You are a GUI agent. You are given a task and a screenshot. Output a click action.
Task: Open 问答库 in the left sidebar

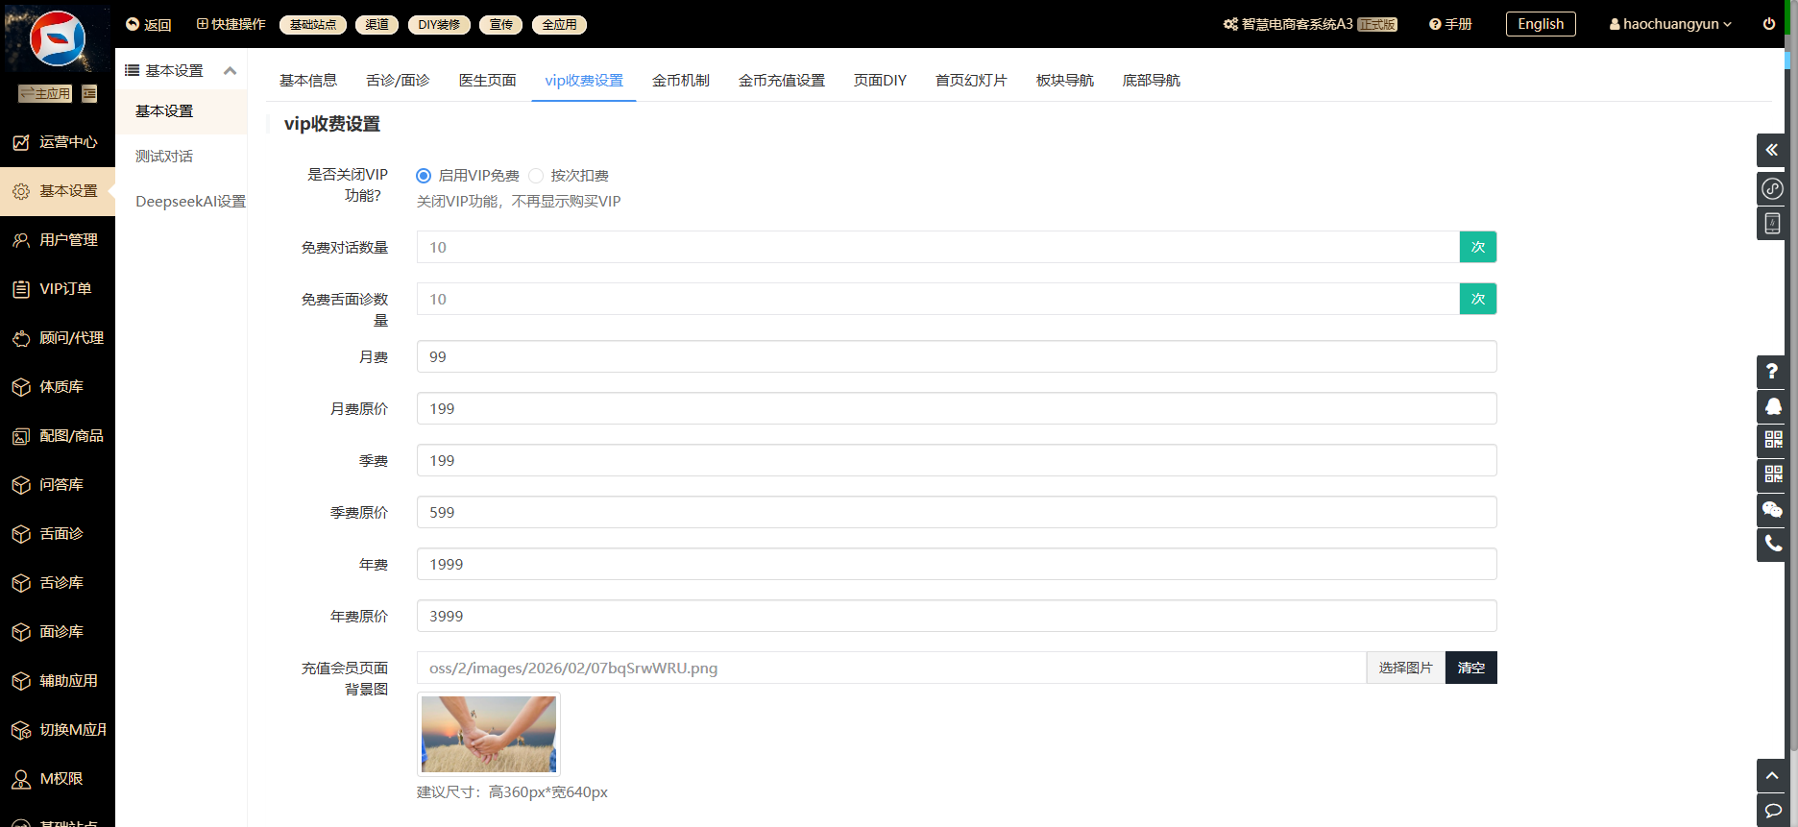(58, 485)
